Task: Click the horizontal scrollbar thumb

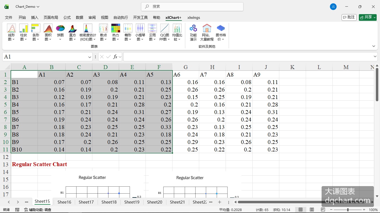Action: coord(301,202)
